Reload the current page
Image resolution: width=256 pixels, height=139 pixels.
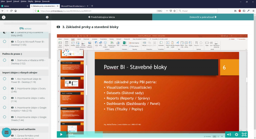tap(11, 11)
